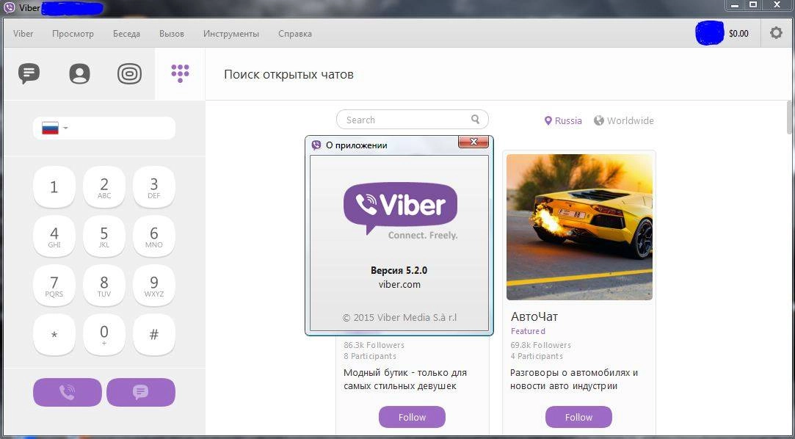The height and width of the screenshot is (439, 795).
Task: Open the Беседа menu
Action: 126,34
